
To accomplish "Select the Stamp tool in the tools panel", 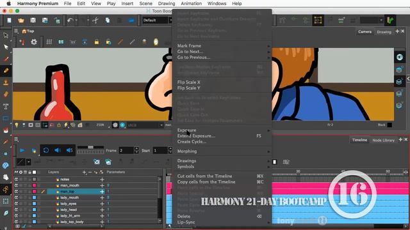I will tap(6, 82).
